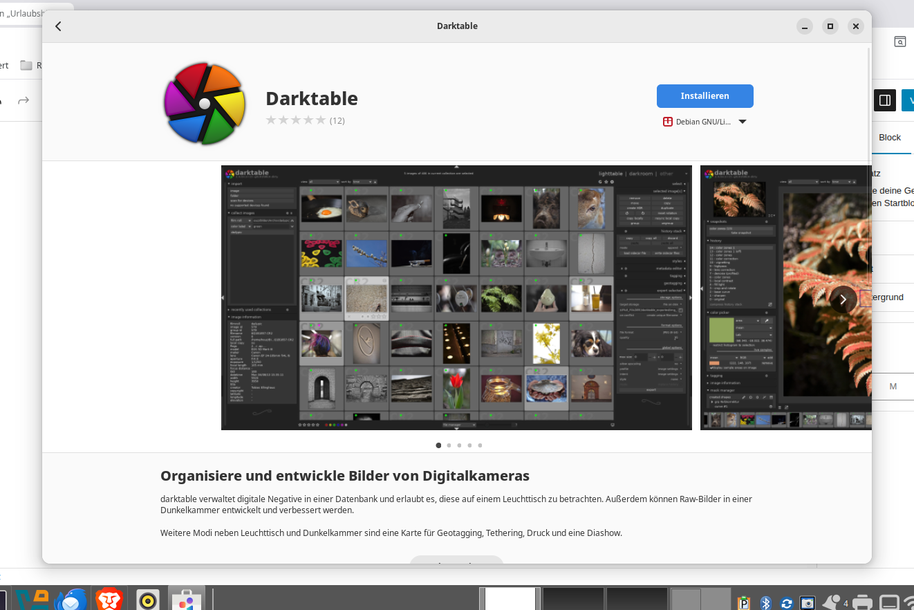This screenshot has width=914, height=610.
Task: Open the notifications tray icon showing 4
Action: point(835,602)
